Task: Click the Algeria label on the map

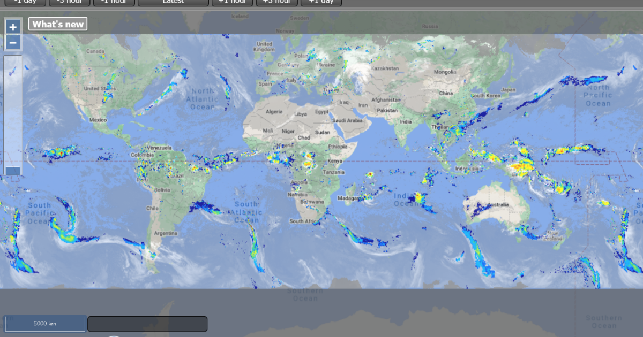Action: (x=274, y=112)
